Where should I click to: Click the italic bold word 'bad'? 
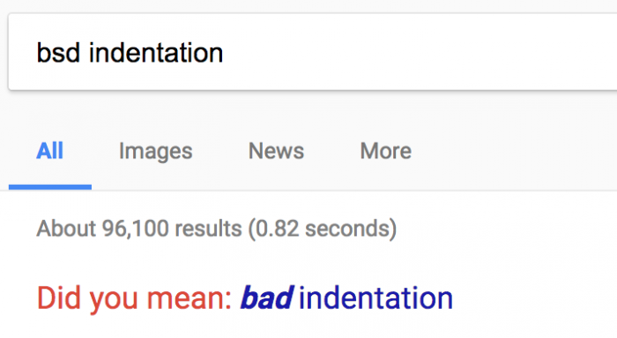click(267, 298)
